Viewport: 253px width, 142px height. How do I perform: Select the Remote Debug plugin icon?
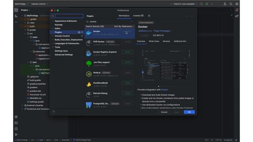89,95
